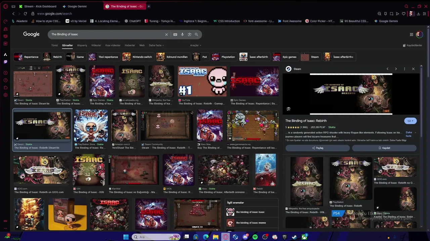Open a new browser tab

149,6
